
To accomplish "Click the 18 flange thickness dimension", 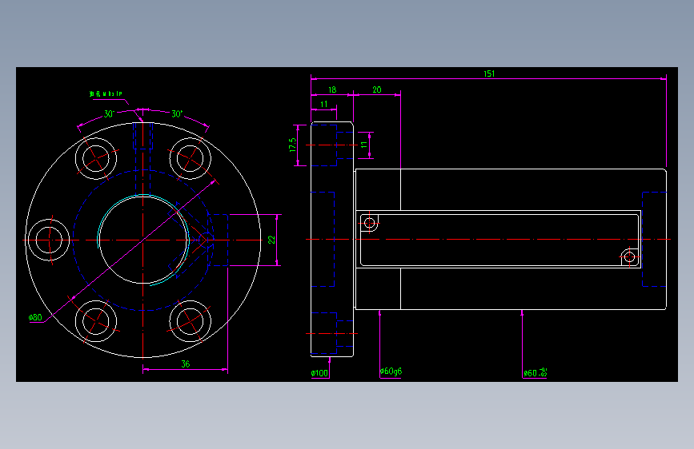I will point(332,89).
